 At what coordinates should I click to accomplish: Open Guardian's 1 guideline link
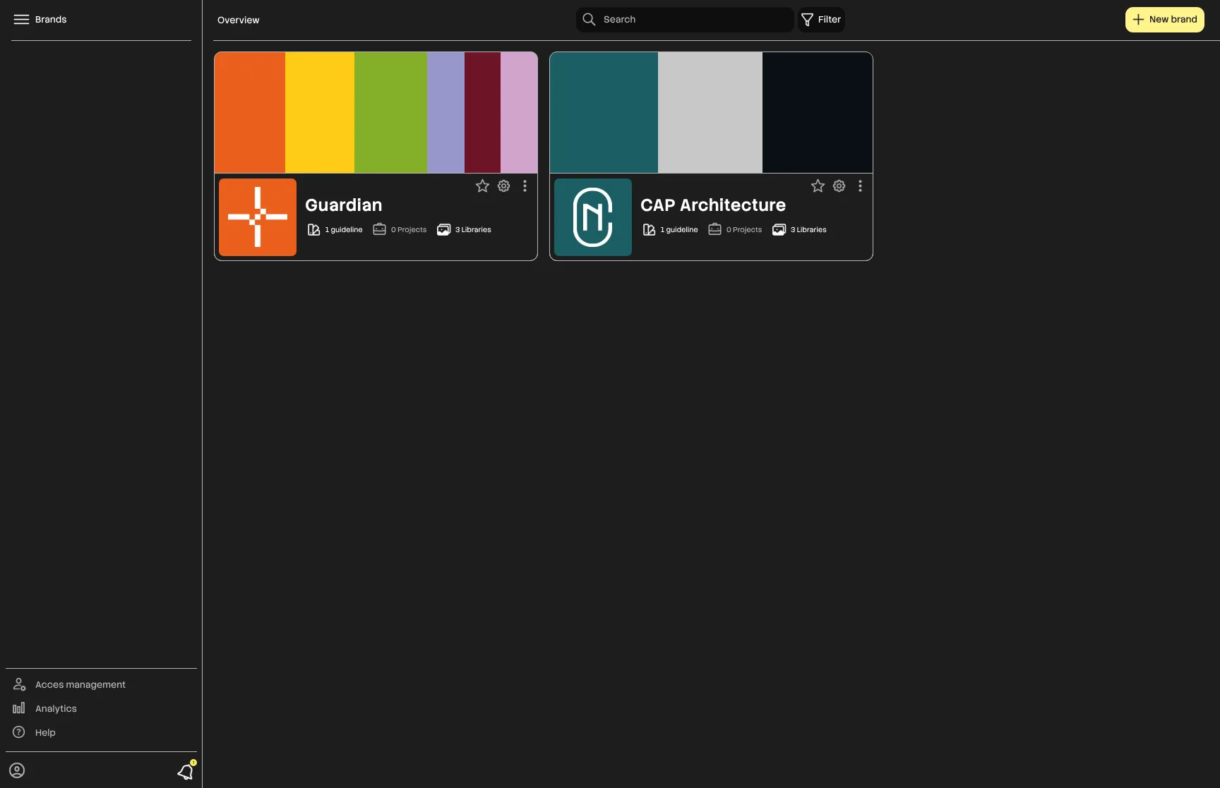click(344, 230)
